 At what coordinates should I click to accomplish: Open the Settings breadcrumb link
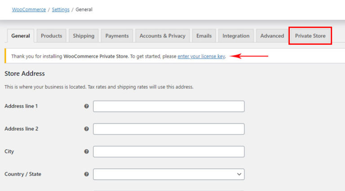pyautogui.click(x=61, y=9)
